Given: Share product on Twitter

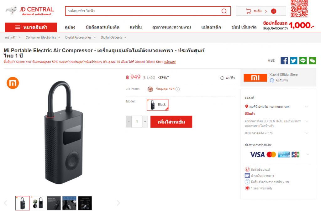Looking at the screenshot, I should coord(293,61).
